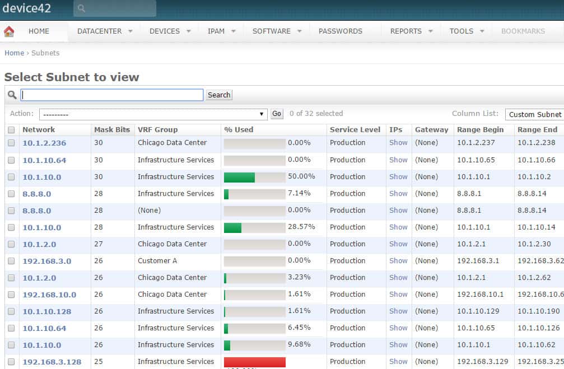Screen dimensions: 564x369
Task: Open the SOFTWARE menu
Action: click(277, 31)
